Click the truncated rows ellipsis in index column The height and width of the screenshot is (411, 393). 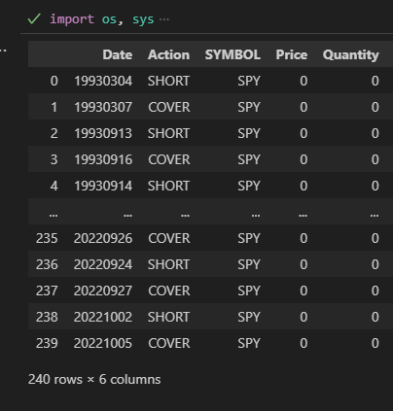coord(54,215)
